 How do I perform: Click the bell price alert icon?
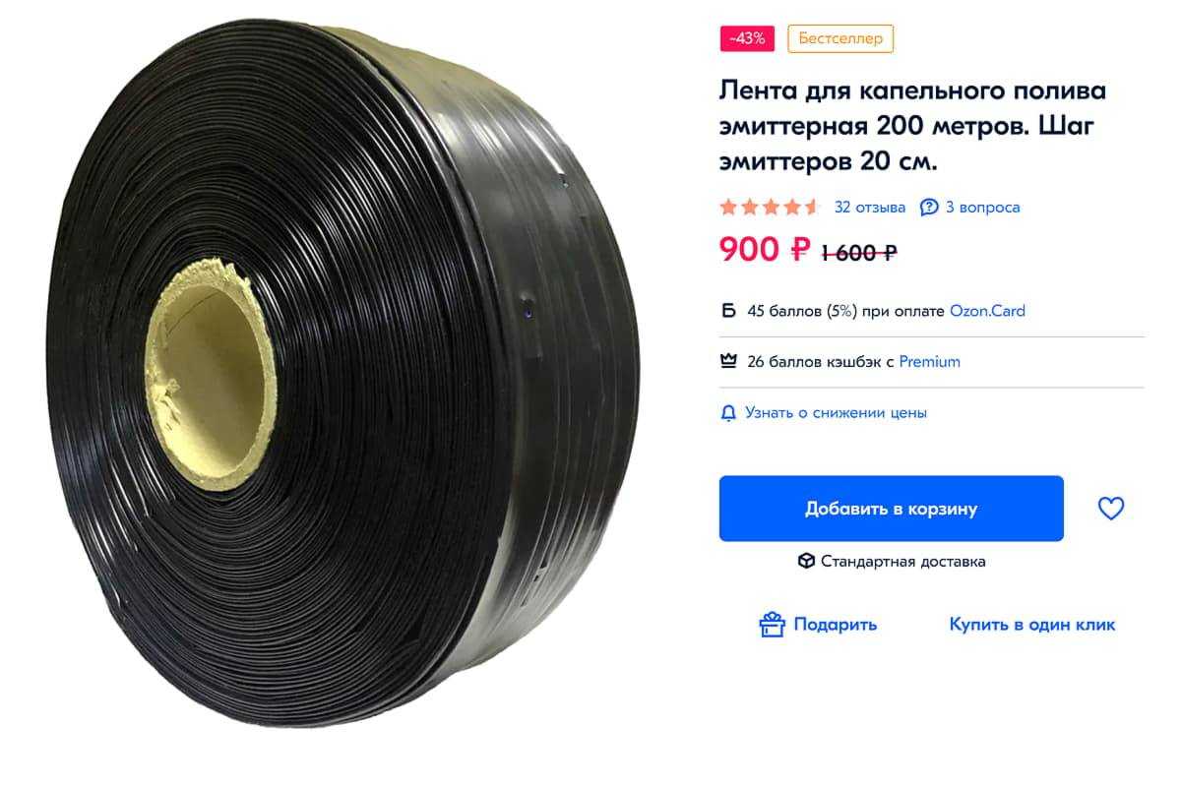point(728,413)
